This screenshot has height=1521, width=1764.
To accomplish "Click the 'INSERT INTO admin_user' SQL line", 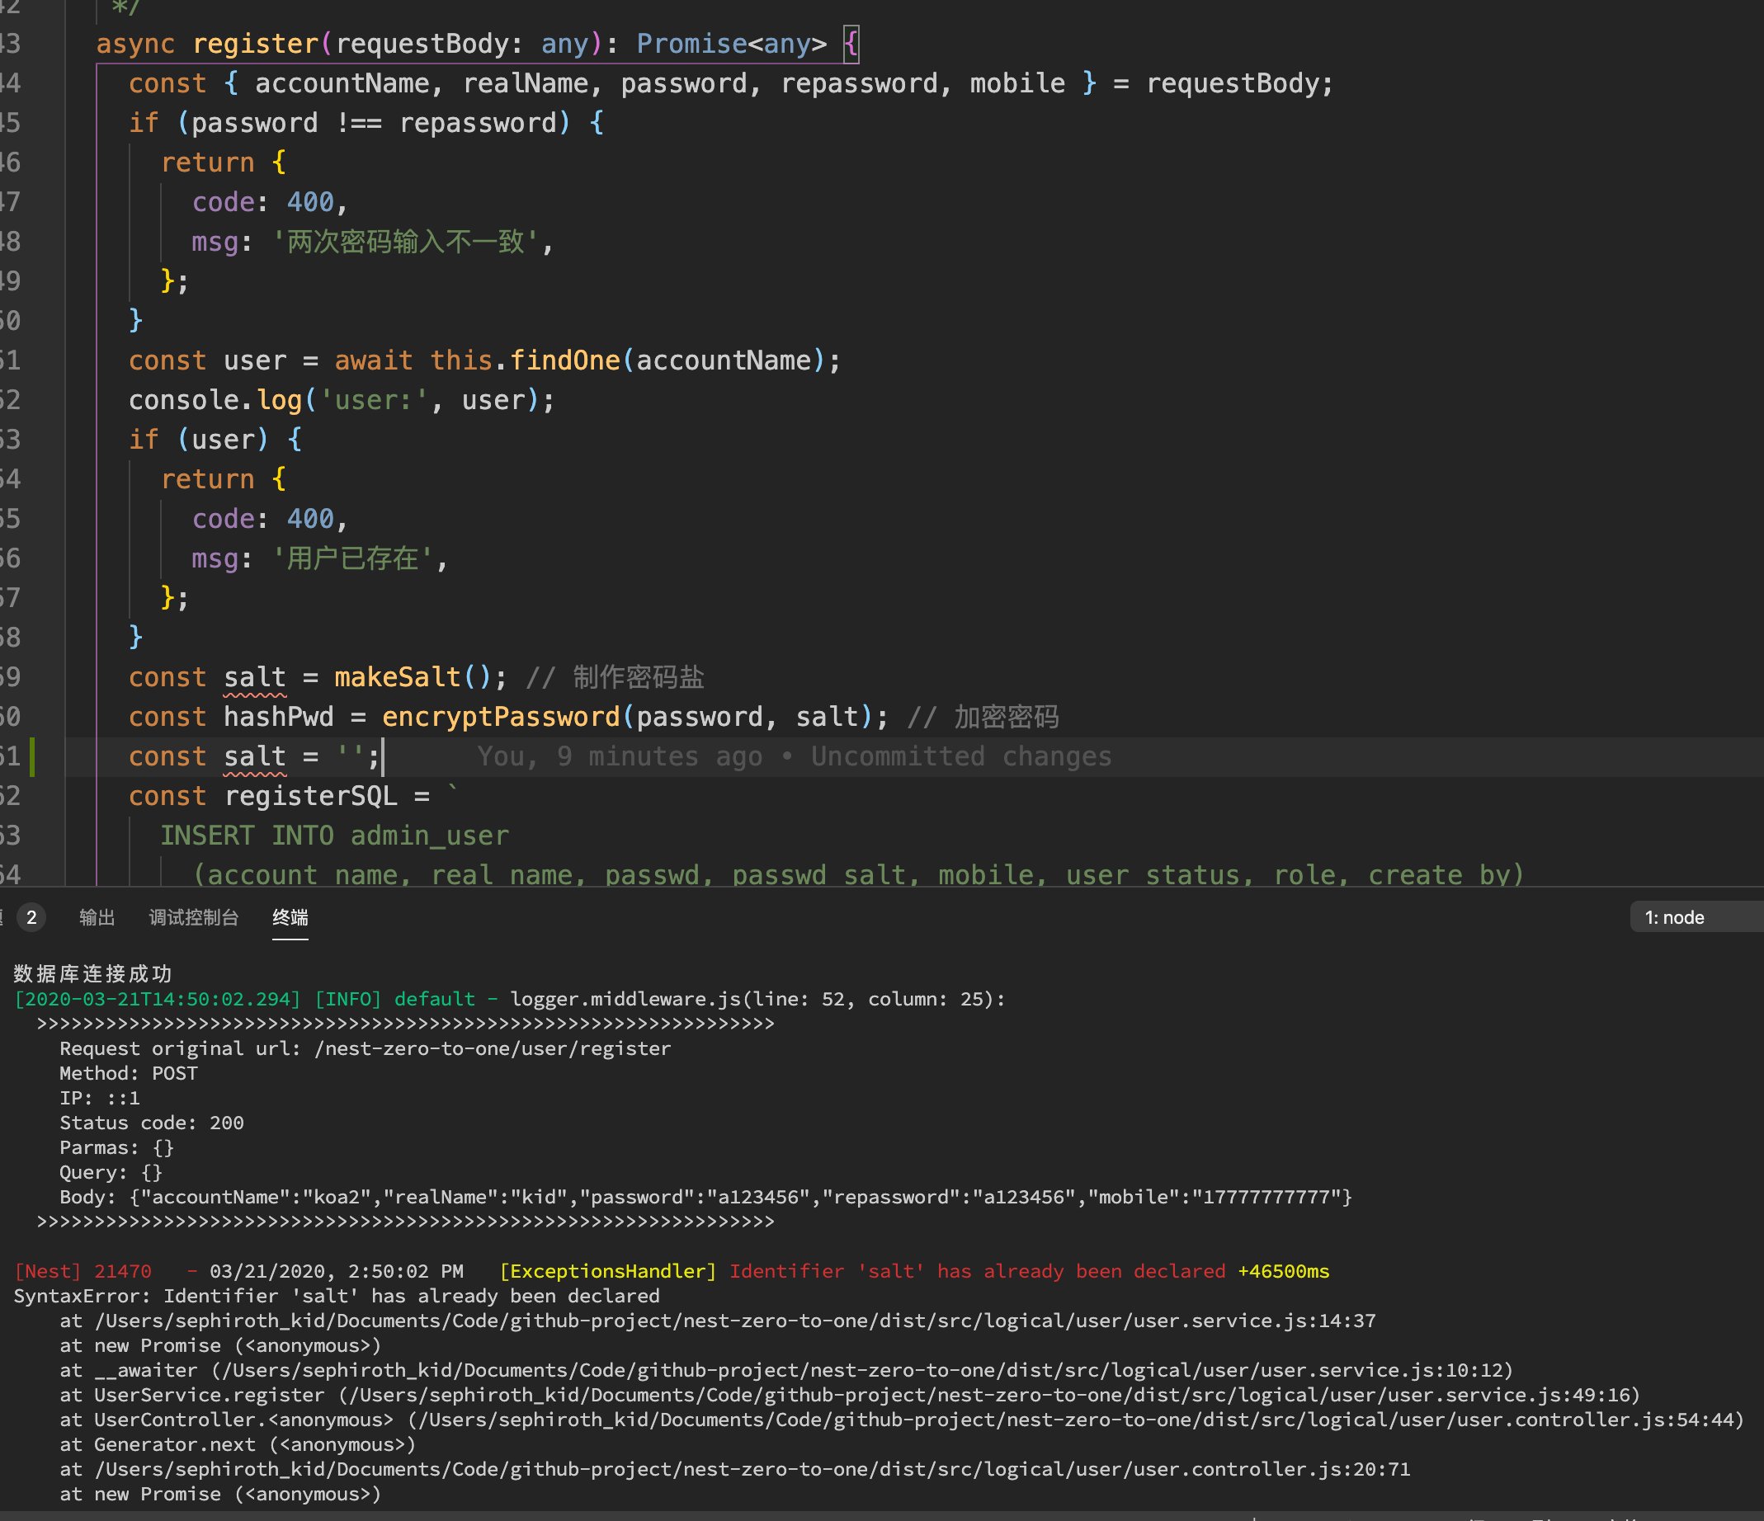I will coord(335,835).
